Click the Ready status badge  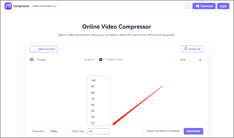point(183,60)
